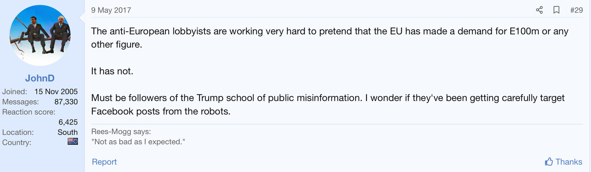Open the JohnD username profile link

click(40, 78)
